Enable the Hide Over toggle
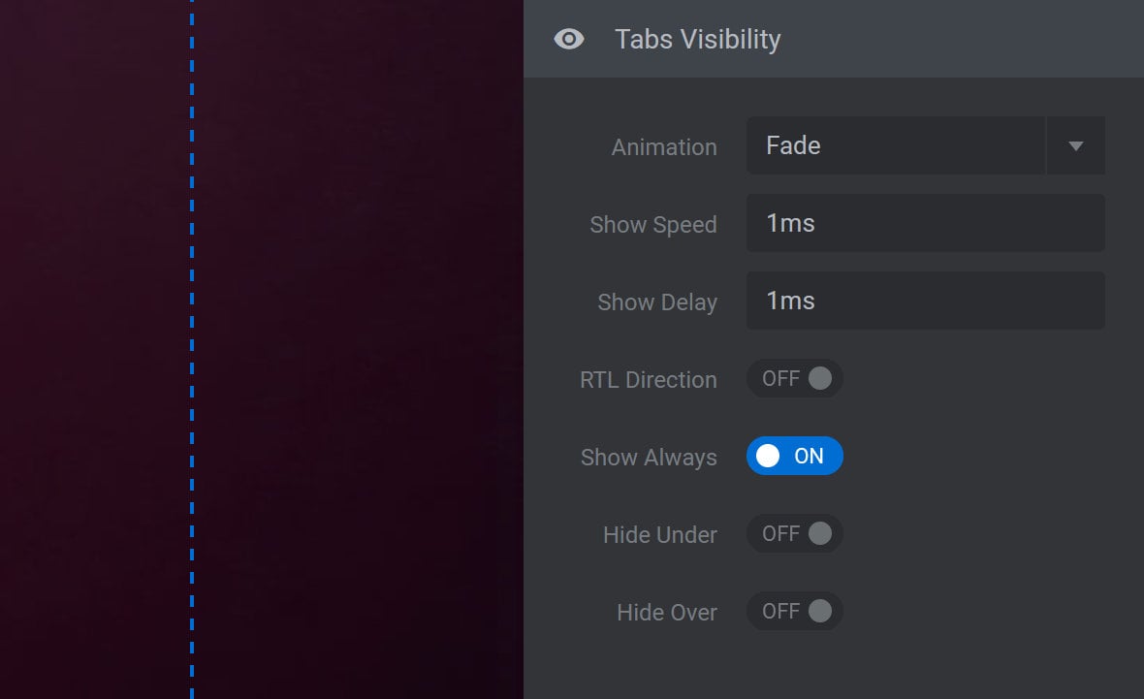This screenshot has width=1144, height=699. (x=795, y=611)
